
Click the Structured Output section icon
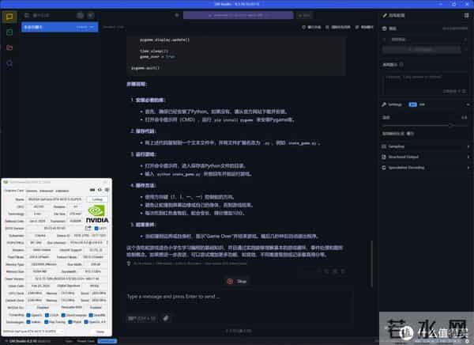[x=384, y=157]
